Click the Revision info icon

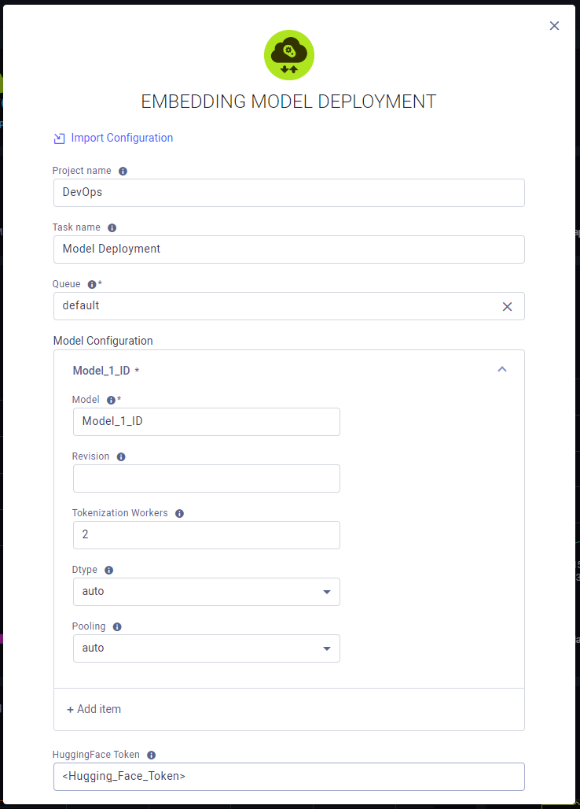tap(120, 456)
